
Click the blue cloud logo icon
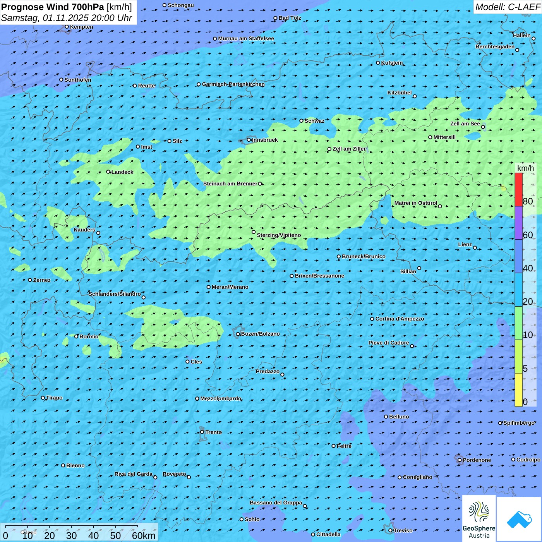[x=519, y=519]
